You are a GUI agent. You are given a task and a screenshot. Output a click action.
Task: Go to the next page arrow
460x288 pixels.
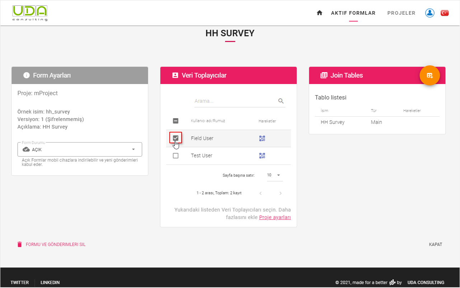(281, 193)
